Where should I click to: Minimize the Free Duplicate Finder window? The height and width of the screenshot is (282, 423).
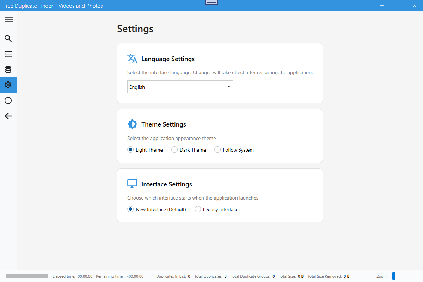pyautogui.click(x=382, y=6)
